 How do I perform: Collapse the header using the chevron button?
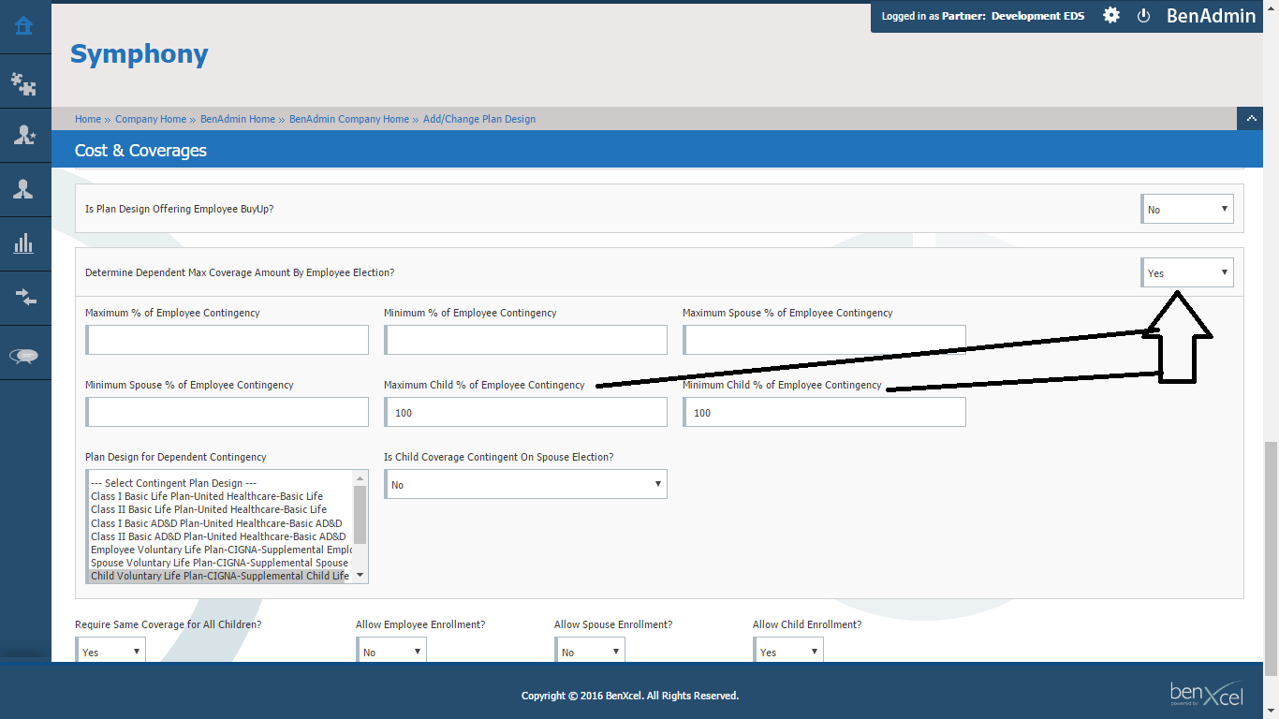pyautogui.click(x=1250, y=118)
